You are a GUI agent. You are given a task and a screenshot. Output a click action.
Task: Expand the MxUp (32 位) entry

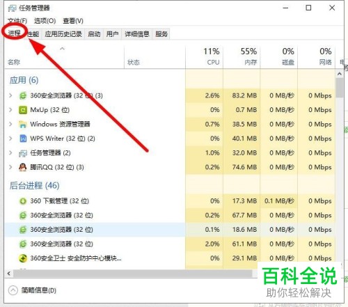10,110
